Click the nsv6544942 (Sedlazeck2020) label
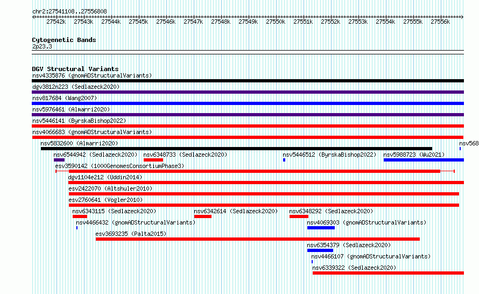 [95, 155]
